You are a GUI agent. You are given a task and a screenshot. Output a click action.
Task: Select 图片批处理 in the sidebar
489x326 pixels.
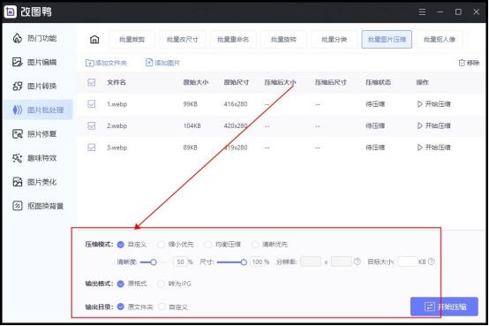pos(38,110)
